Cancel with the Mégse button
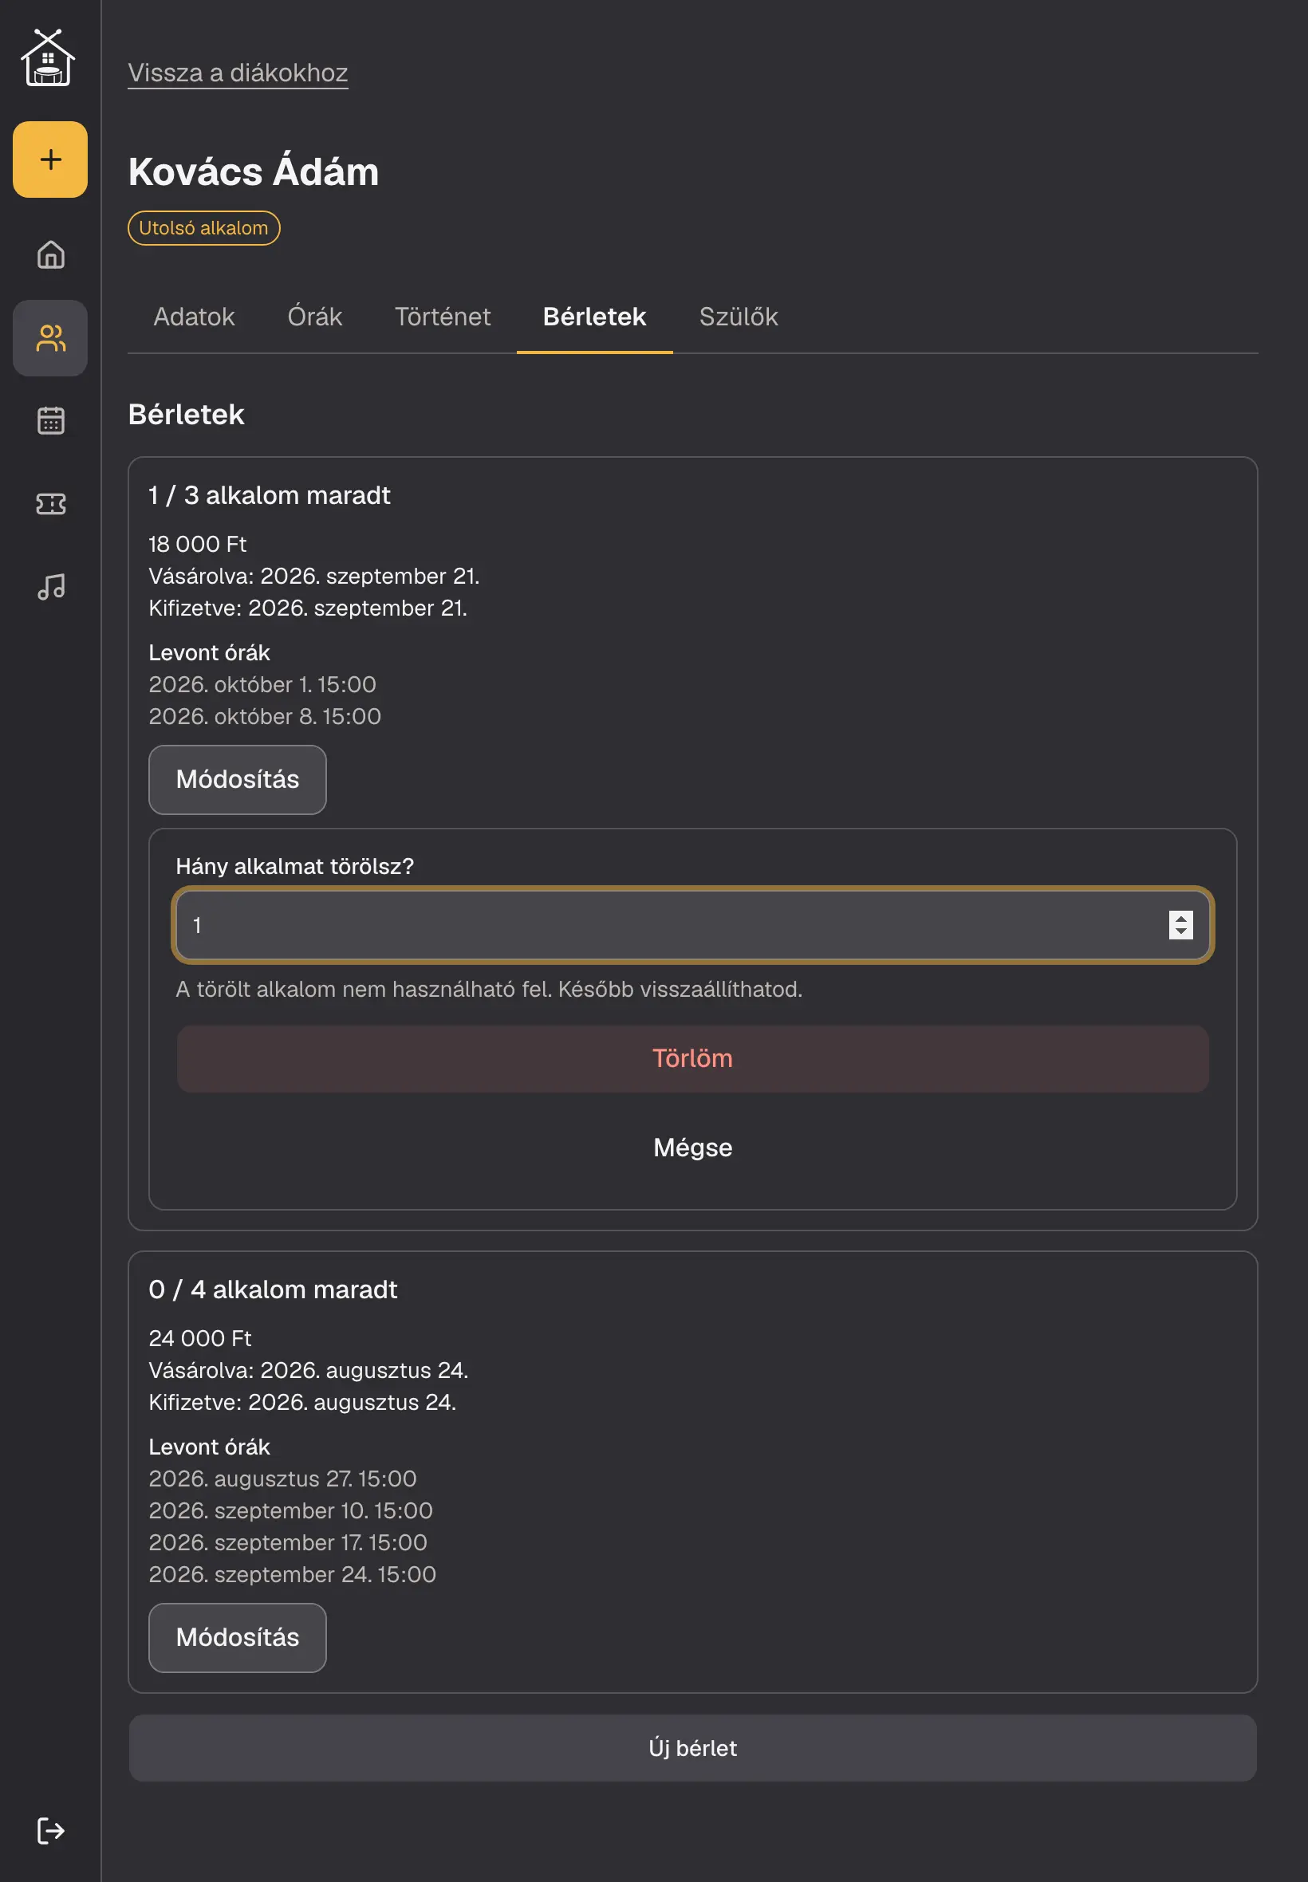The height and width of the screenshot is (1882, 1308). (x=692, y=1147)
